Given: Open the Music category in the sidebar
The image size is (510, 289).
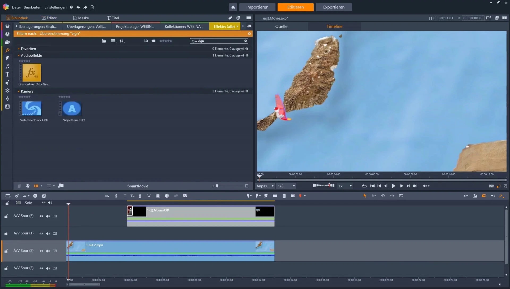Looking at the screenshot, I should click(7, 66).
